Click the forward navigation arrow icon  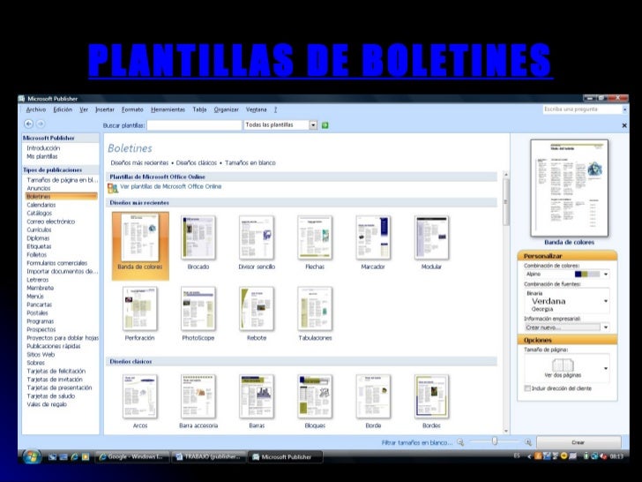pyautogui.click(x=41, y=124)
